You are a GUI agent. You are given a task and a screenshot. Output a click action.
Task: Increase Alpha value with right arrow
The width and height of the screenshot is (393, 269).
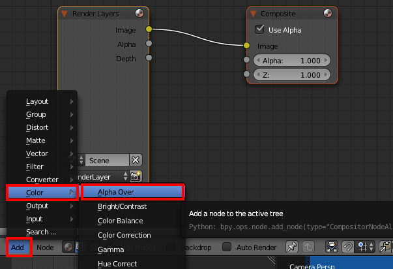pyautogui.click(x=326, y=61)
